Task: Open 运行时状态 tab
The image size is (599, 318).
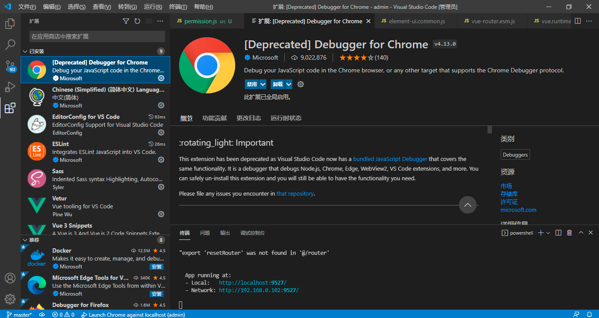Action: pyautogui.click(x=286, y=118)
